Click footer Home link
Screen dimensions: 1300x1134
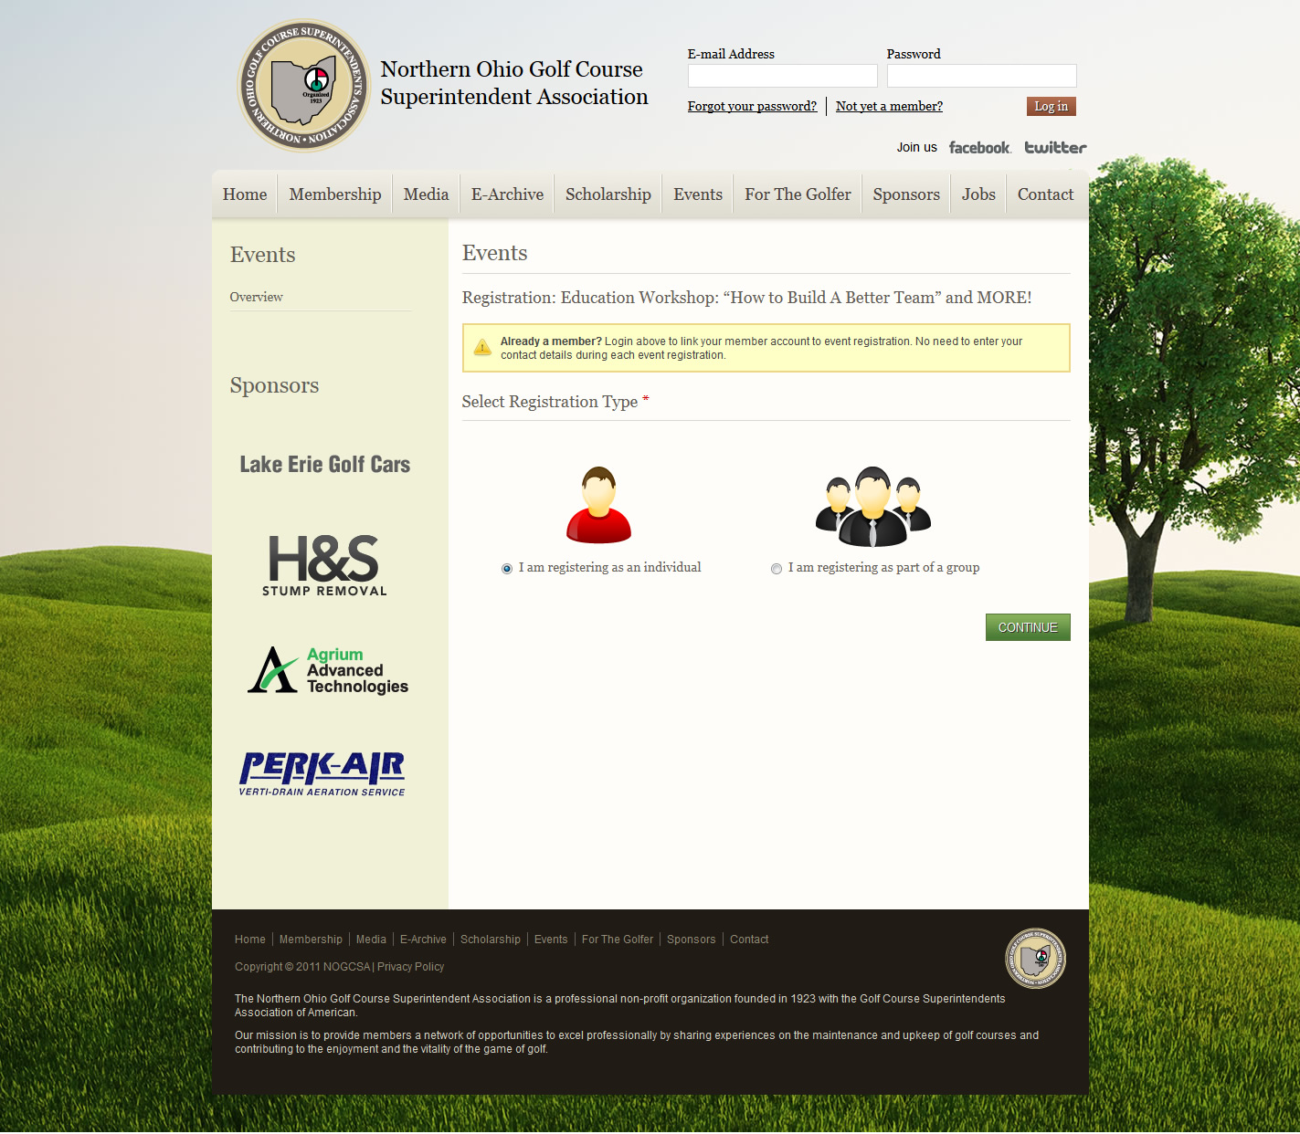[x=250, y=940]
